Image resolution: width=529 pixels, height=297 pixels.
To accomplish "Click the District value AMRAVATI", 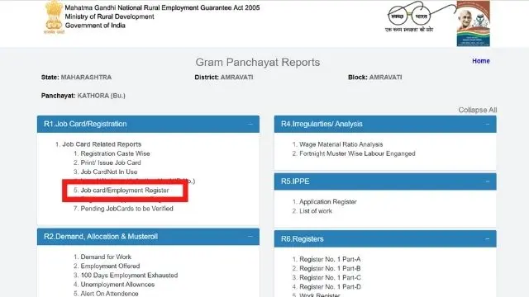I will coord(236,77).
